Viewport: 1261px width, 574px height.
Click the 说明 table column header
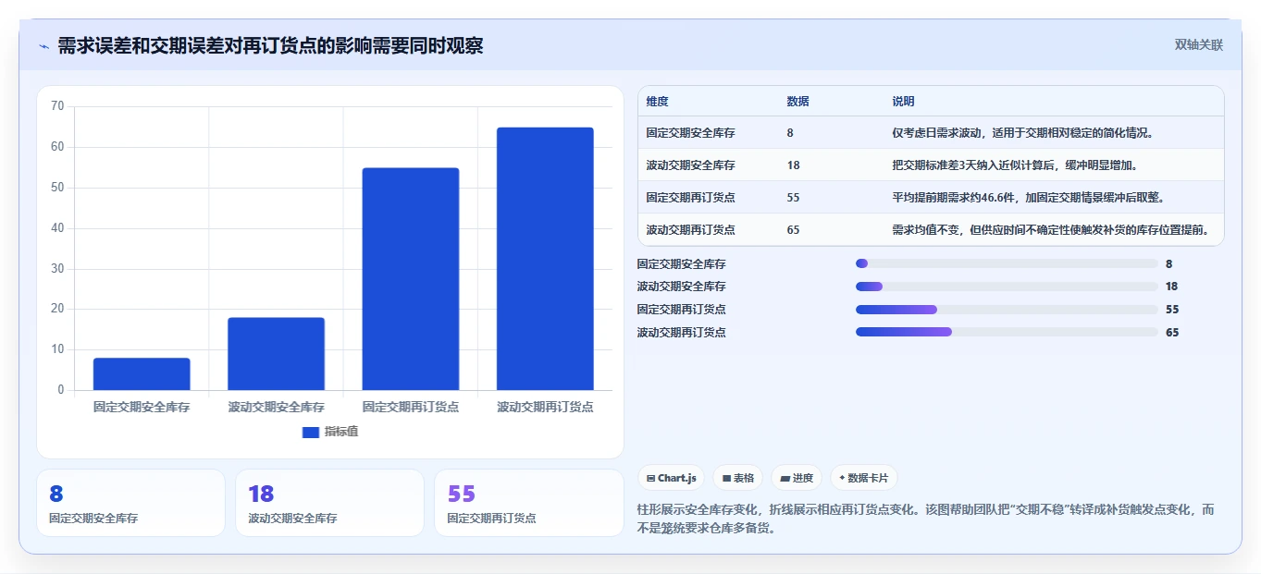(903, 101)
